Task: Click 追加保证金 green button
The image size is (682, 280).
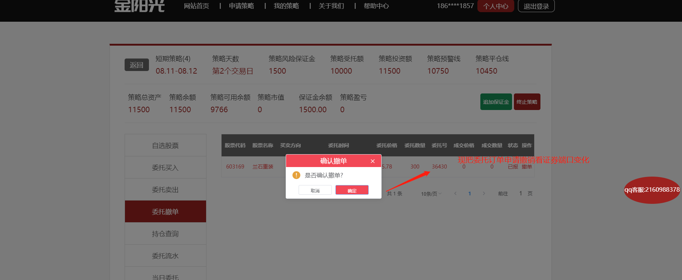Action: tap(496, 102)
